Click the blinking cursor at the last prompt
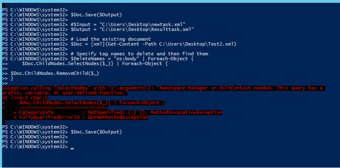Viewport: 340px width, 168px height. [72, 148]
